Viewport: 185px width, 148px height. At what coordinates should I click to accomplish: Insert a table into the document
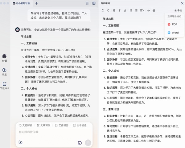pyautogui.click(x=154, y=10)
